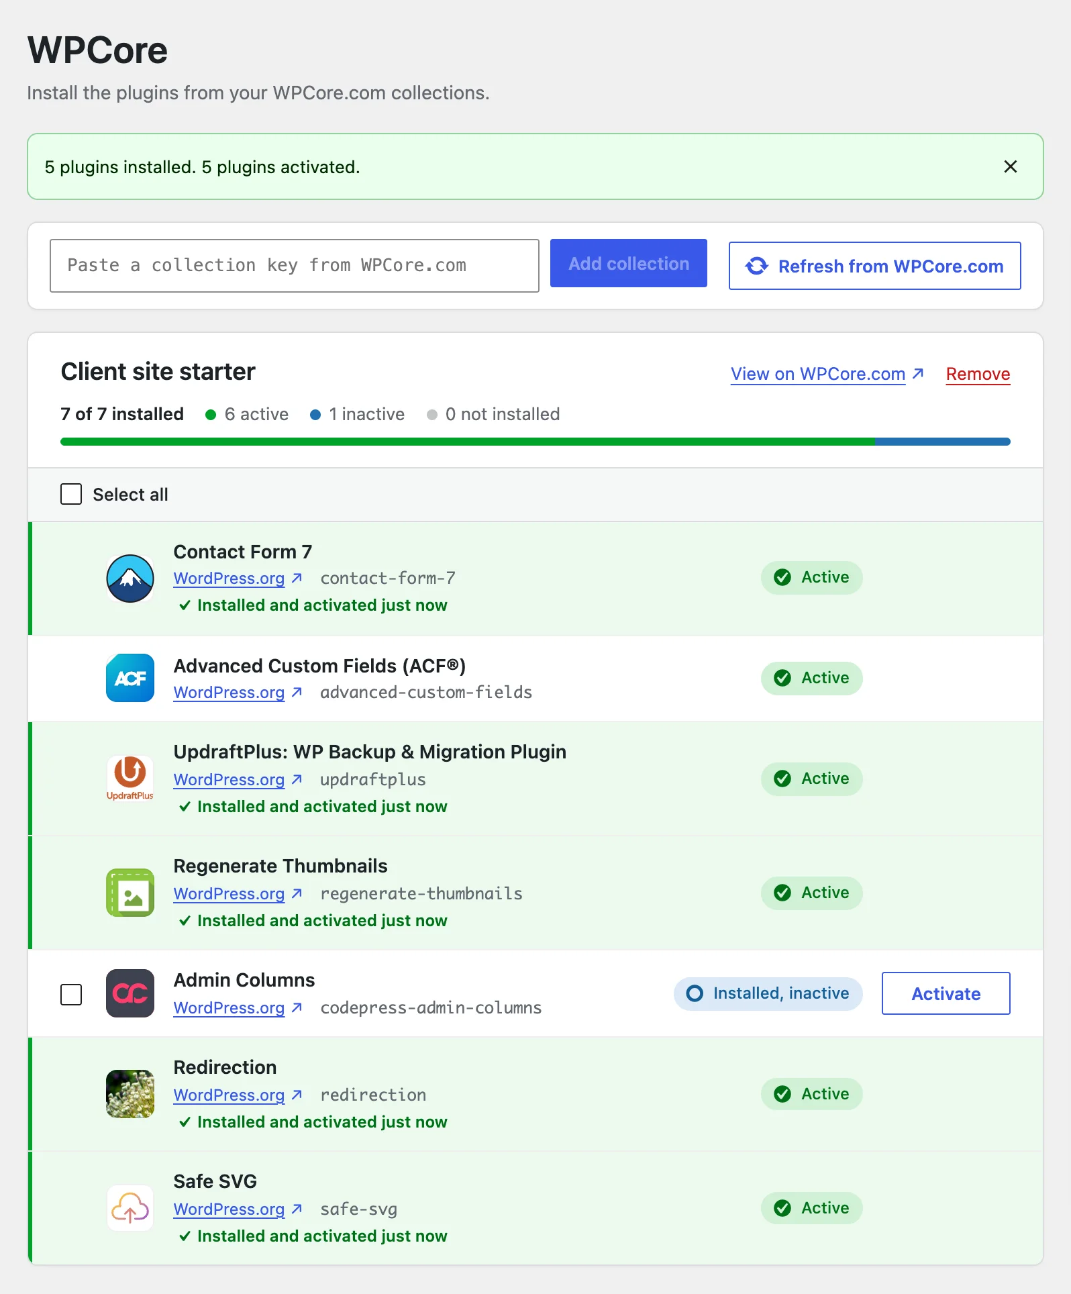The image size is (1071, 1294).
Task: Open WordPress.org link for Safe SVG
Action: (x=238, y=1209)
